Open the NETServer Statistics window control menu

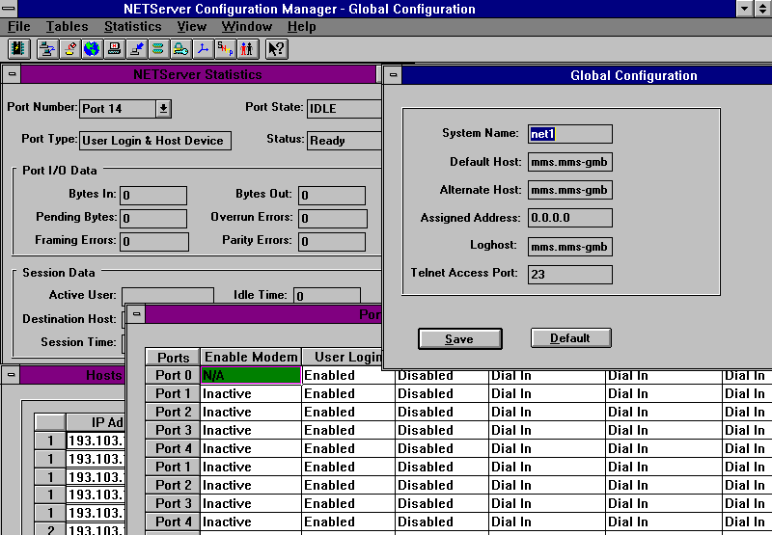(12, 74)
